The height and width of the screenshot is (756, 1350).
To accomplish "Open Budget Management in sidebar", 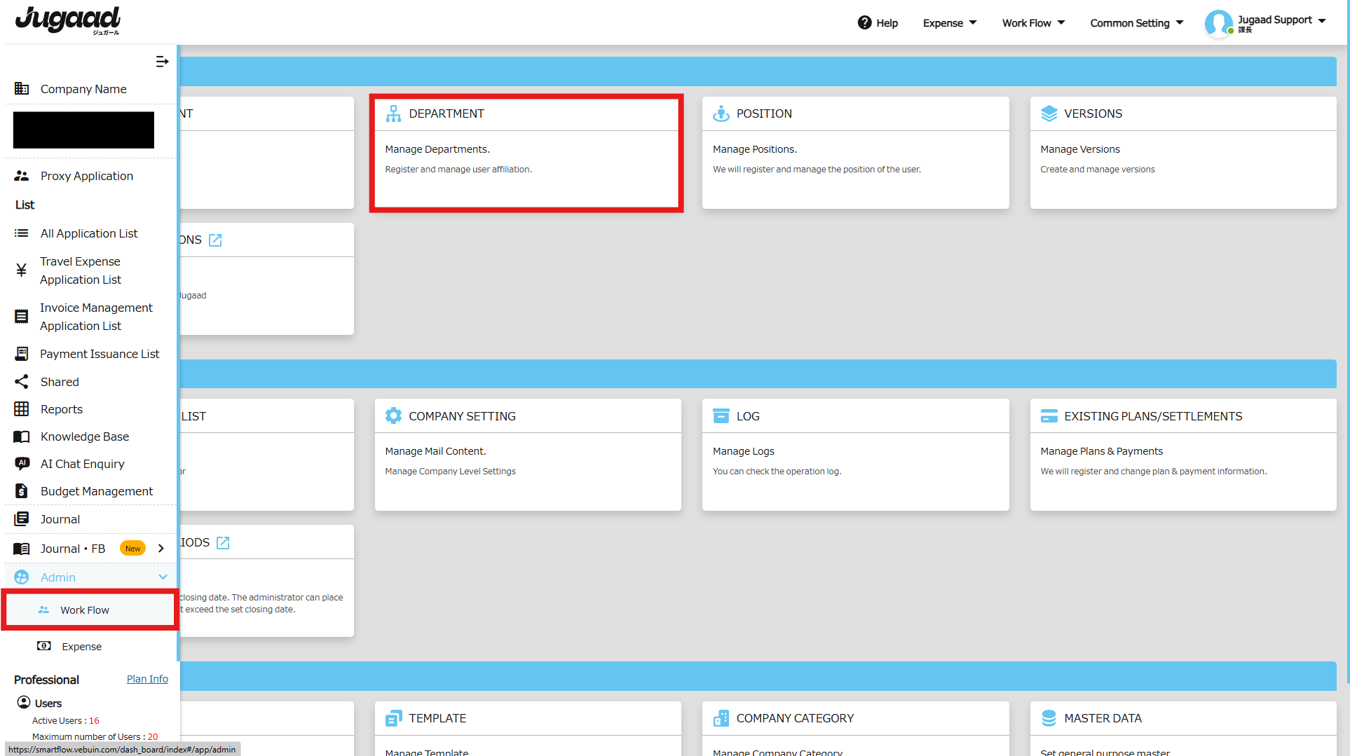I will [x=97, y=491].
